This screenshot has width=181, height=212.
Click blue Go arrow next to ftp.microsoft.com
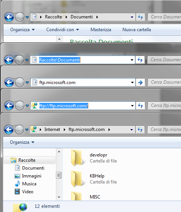pos(140,82)
